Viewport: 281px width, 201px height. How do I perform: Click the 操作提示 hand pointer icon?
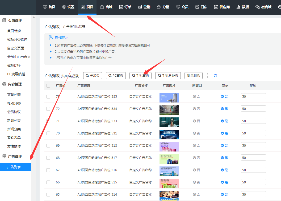[x=51, y=38]
